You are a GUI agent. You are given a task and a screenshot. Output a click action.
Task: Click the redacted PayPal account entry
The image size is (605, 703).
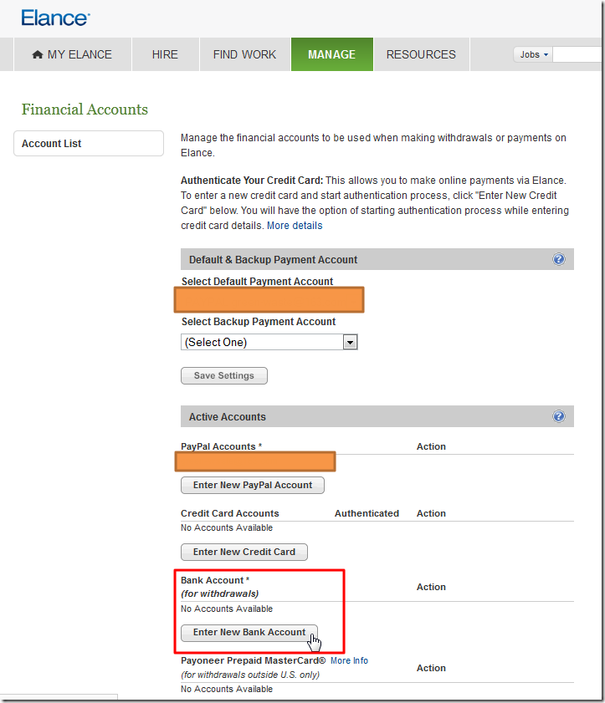coord(255,461)
